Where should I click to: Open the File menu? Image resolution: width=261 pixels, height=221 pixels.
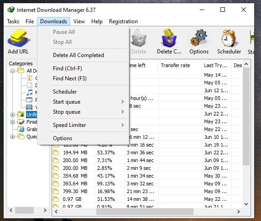pyautogui.click(x=30, y=21)
